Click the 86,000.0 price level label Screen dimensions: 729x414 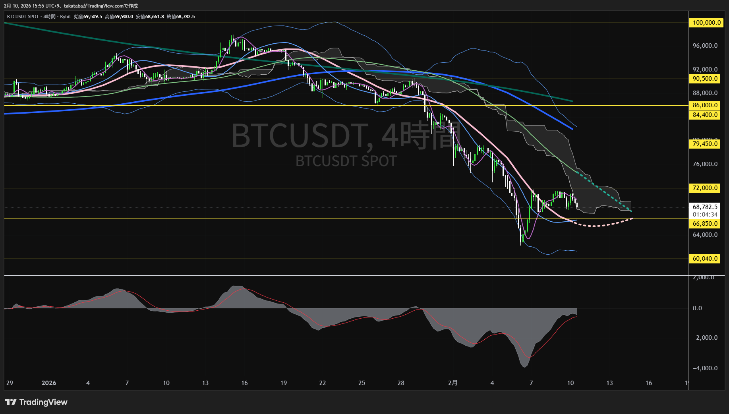704,105
